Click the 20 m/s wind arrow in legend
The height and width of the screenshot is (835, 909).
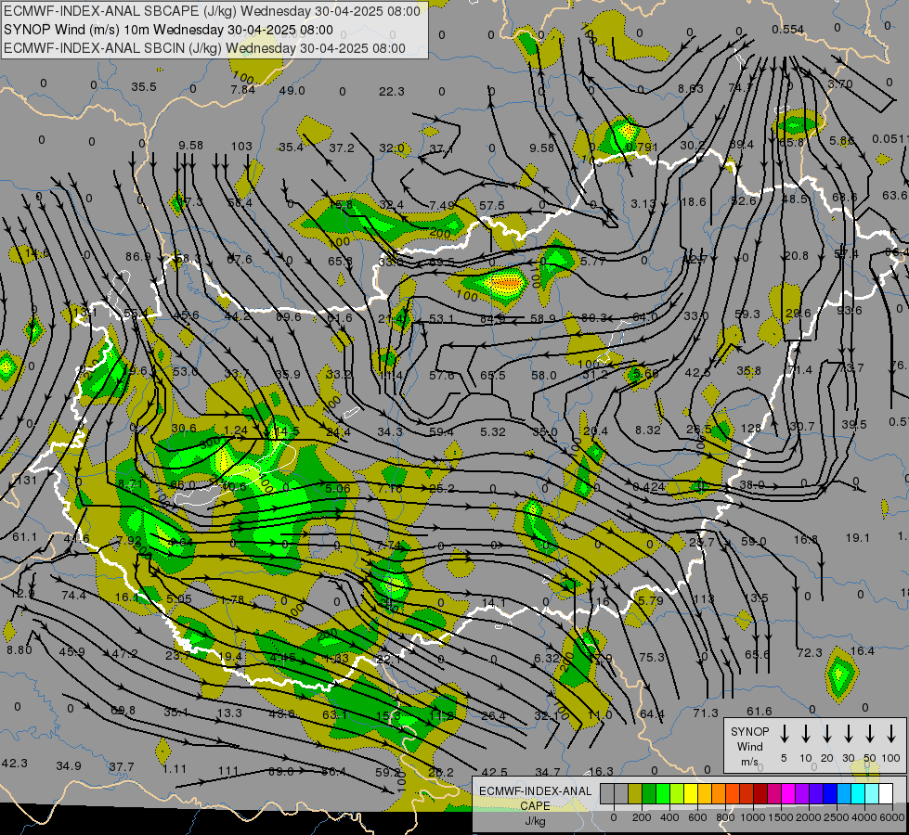[826, 734]
